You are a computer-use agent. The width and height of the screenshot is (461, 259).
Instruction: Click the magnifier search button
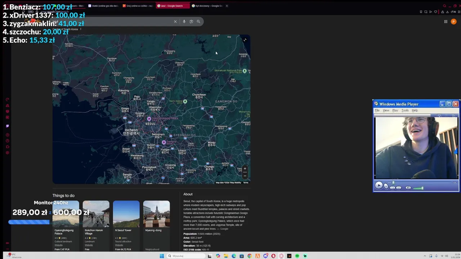[x=198, y=22]
